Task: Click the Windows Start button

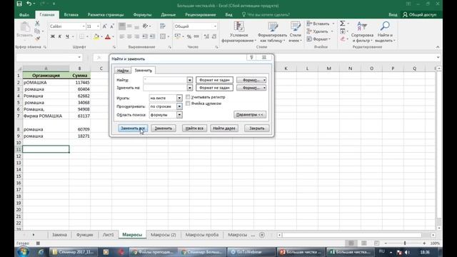Action: 23,252
